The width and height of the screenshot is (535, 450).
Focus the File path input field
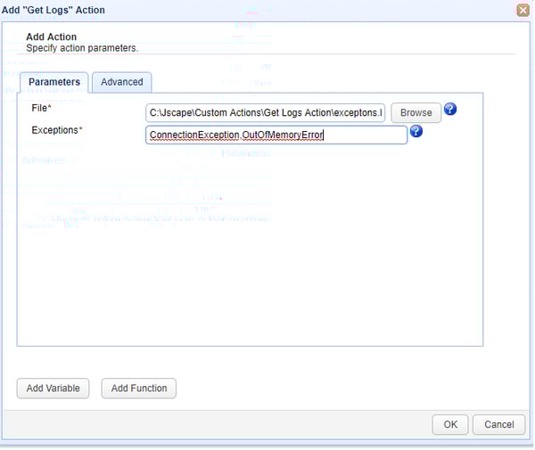(266, 112)
